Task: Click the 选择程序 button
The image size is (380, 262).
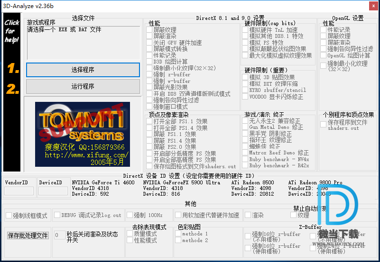Action: (x=83, y=70)
